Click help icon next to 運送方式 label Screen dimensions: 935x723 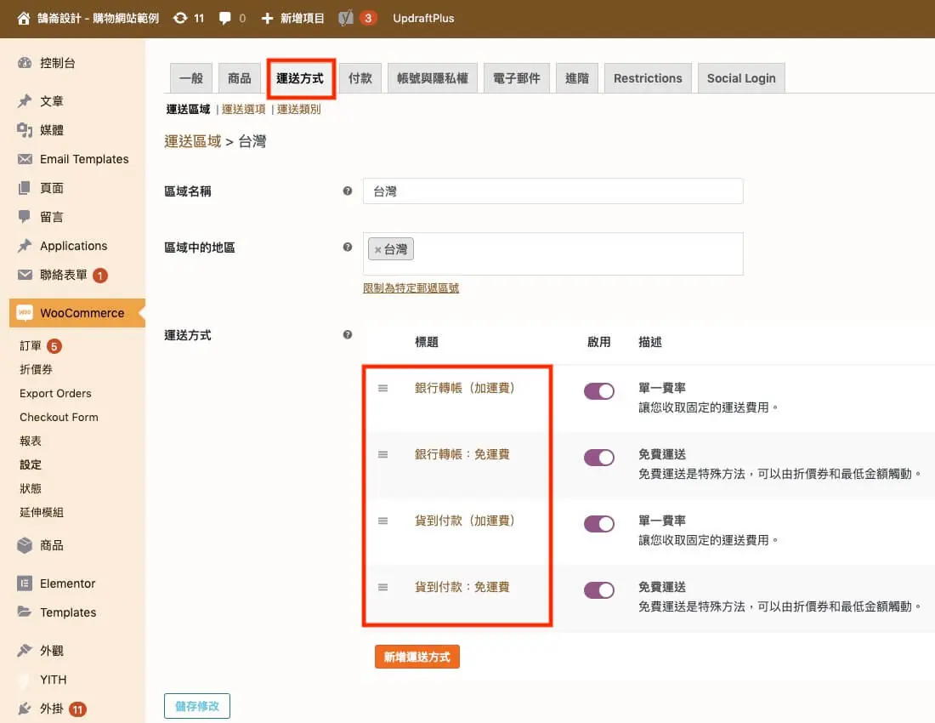click(x=348, y=334)
